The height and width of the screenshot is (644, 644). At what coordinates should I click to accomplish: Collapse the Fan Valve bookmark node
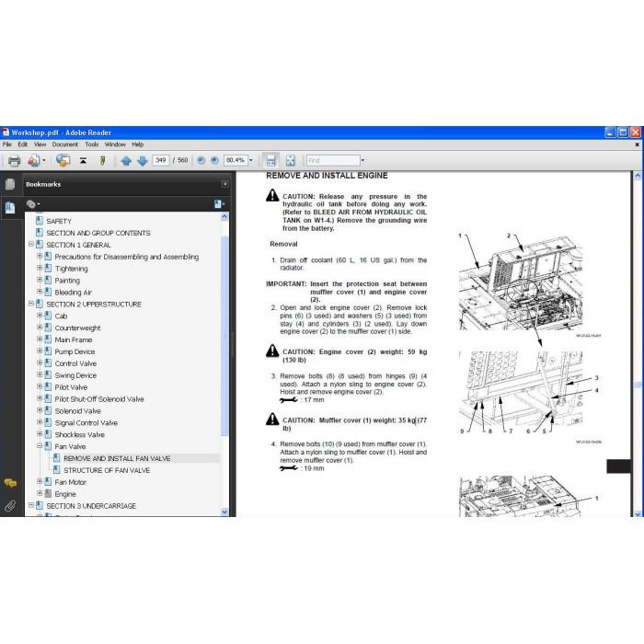click(40, 446)
